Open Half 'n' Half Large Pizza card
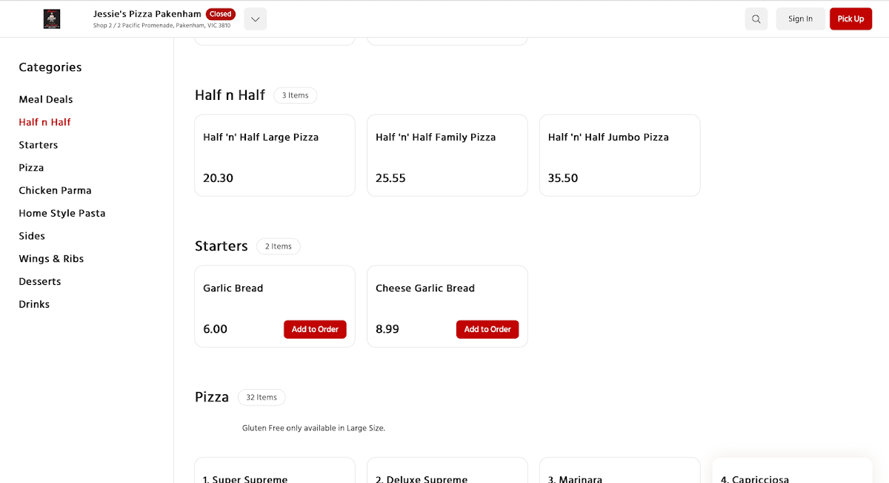The image size is (889, 483). [275, 155]
